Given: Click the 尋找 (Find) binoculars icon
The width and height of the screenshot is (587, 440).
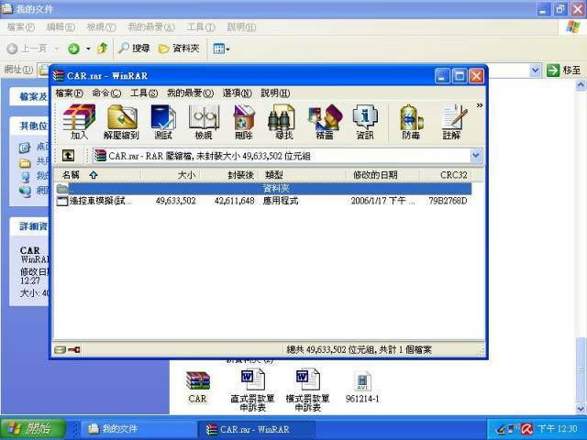Looking at the screenshot, I should click(283, 122).
